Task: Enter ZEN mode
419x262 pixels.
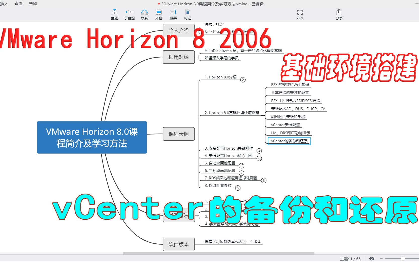Action: 300,14
